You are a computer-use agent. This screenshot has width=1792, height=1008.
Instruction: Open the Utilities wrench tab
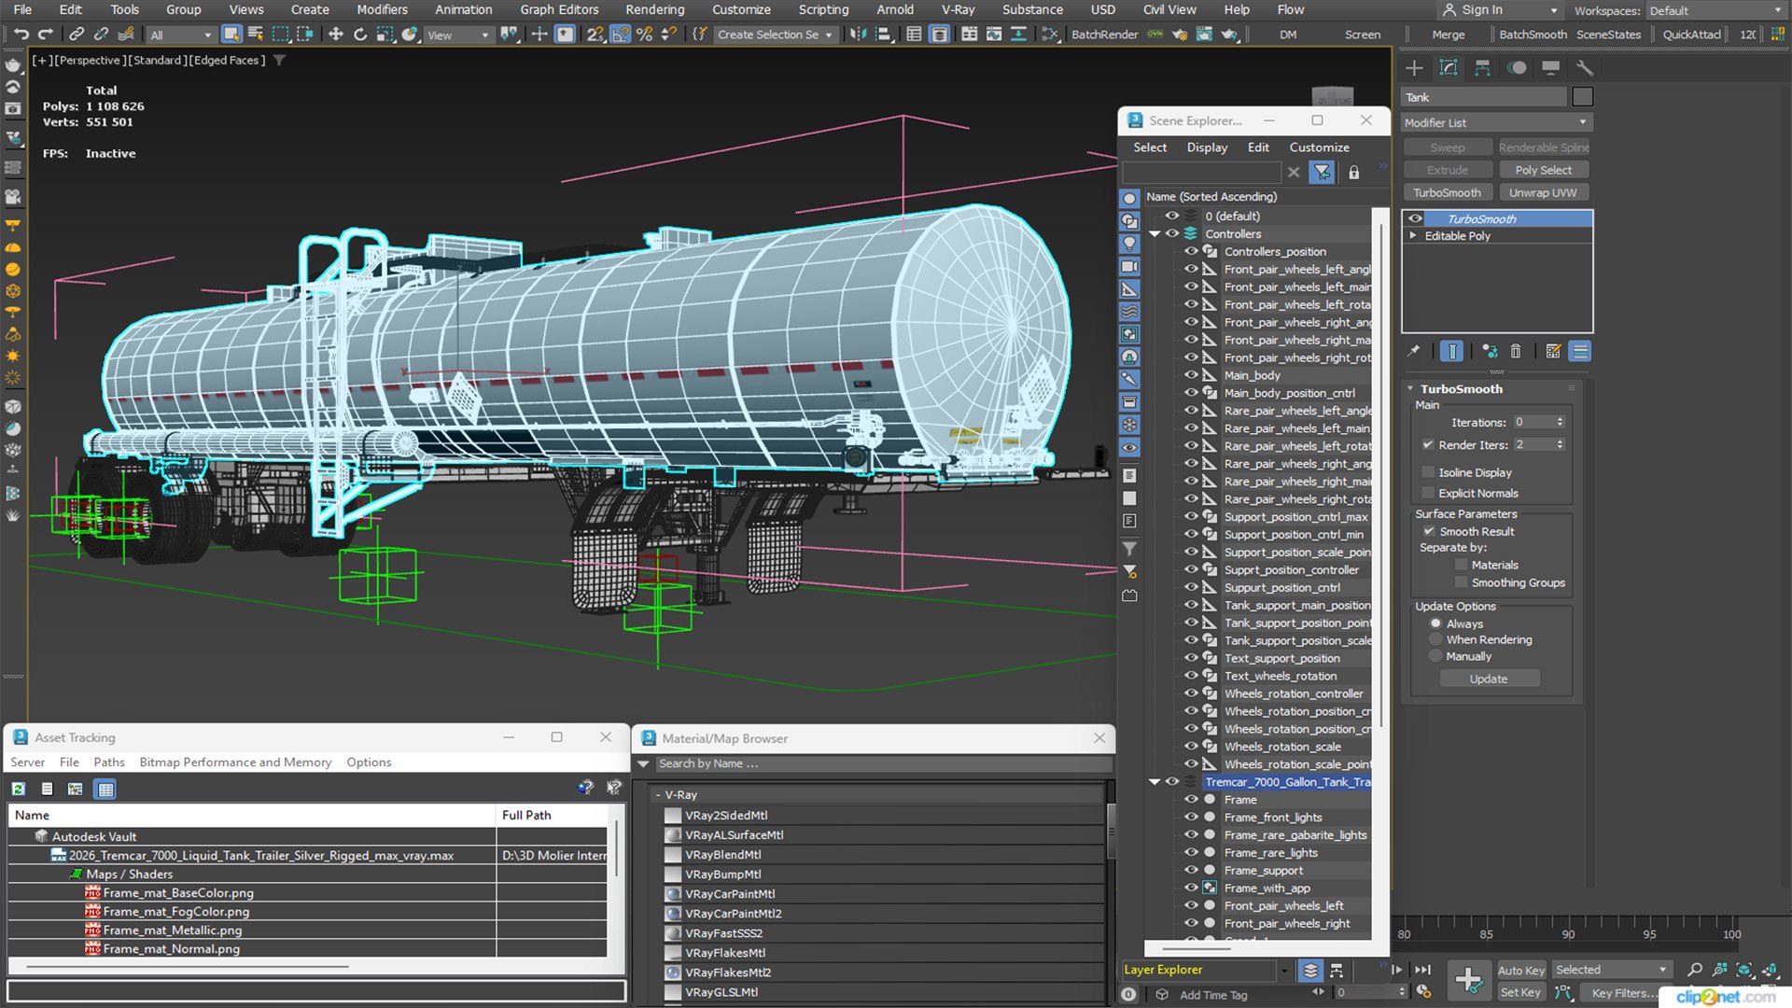(1584, 68)
